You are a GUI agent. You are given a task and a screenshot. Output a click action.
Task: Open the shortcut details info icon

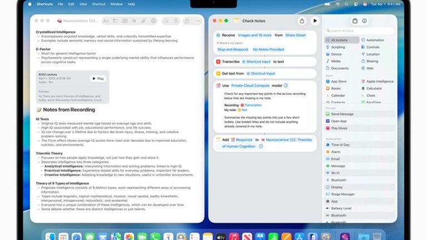coord(364,21)
